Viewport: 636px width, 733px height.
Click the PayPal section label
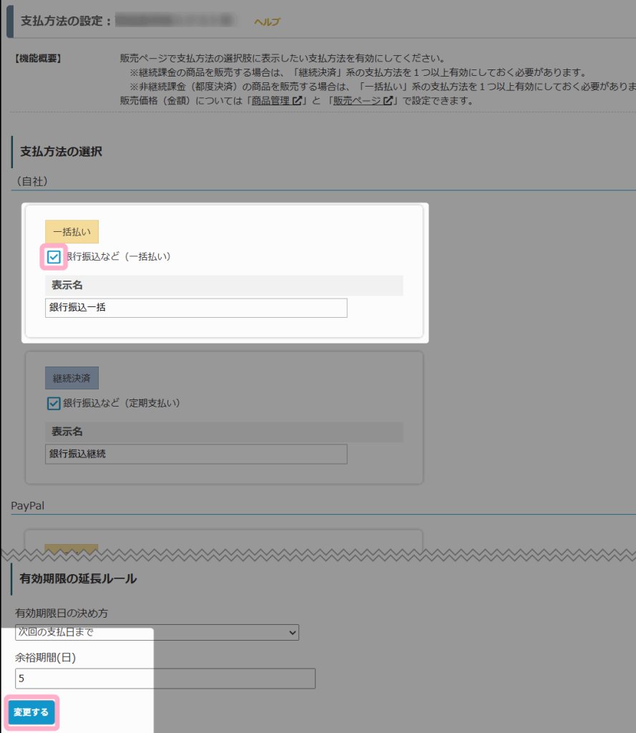tap(28, 506)
